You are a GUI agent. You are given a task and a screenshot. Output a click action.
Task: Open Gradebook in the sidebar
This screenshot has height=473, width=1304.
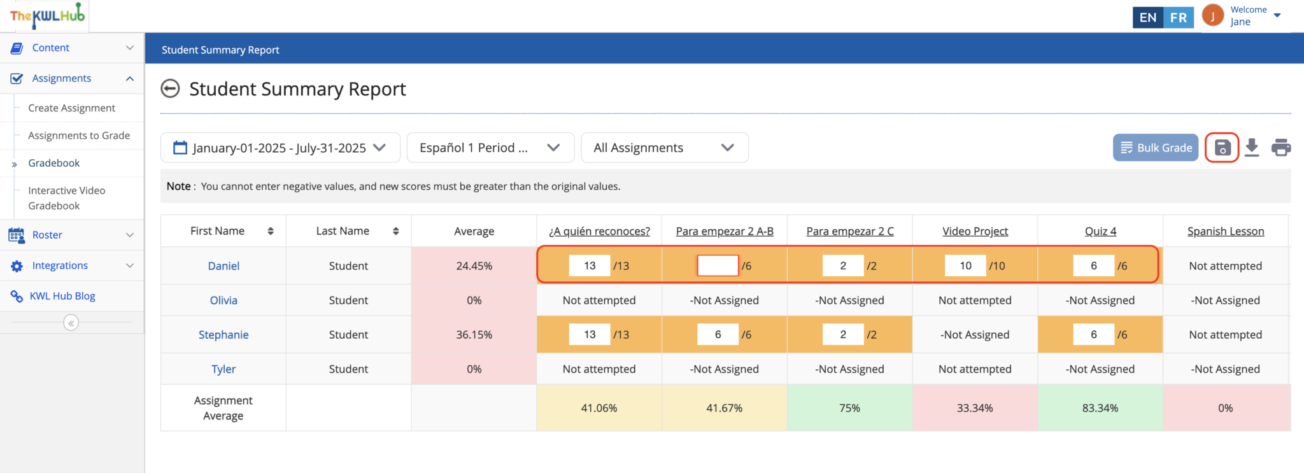point(54,163)
